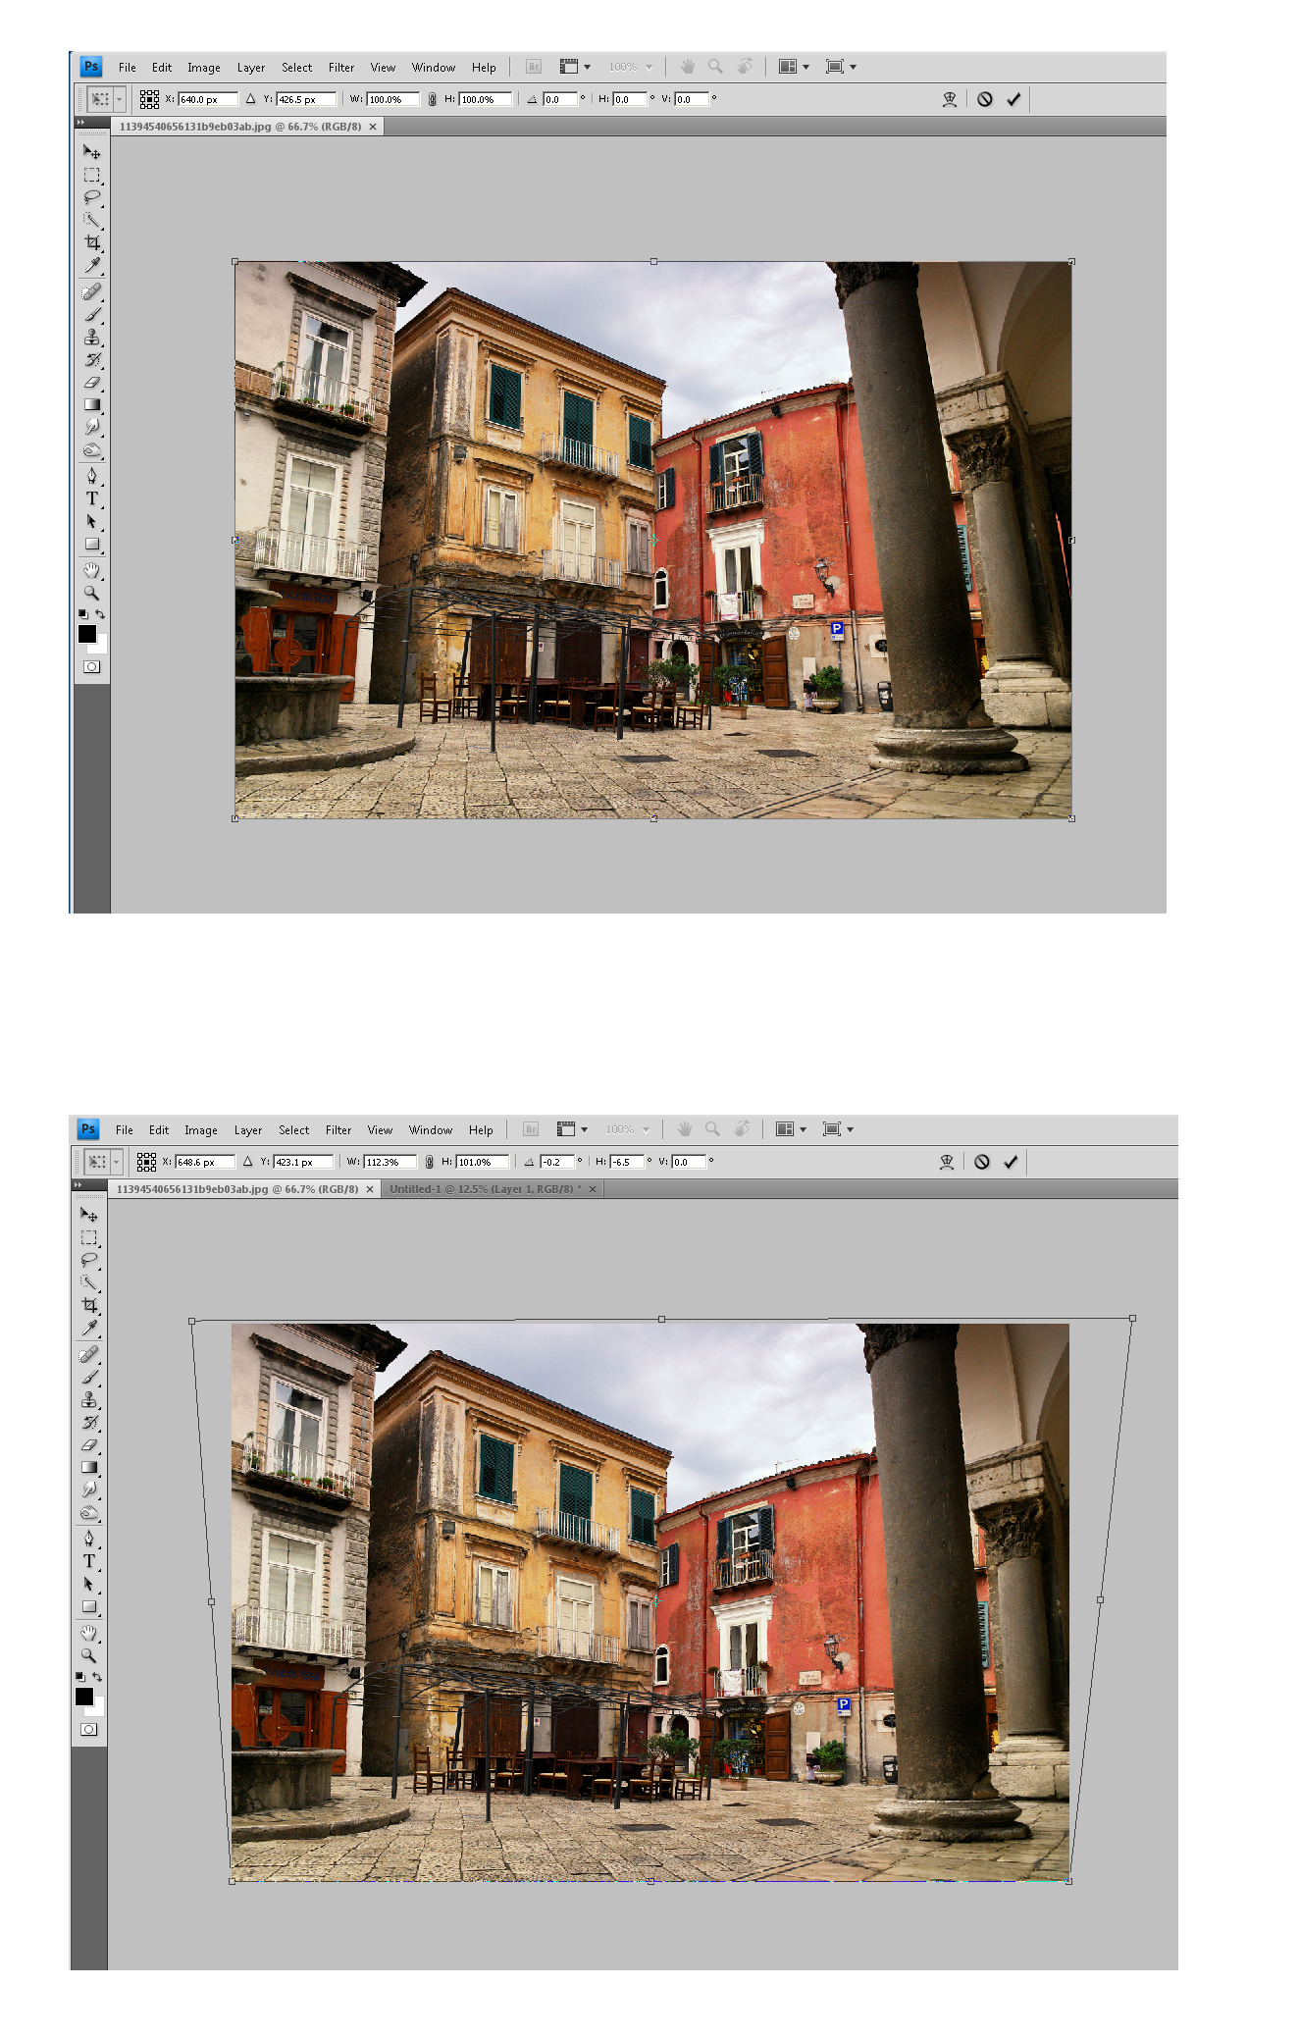Open the Filter menu in upper window
Screen dimensions: 1299x2038
(340, 68)
